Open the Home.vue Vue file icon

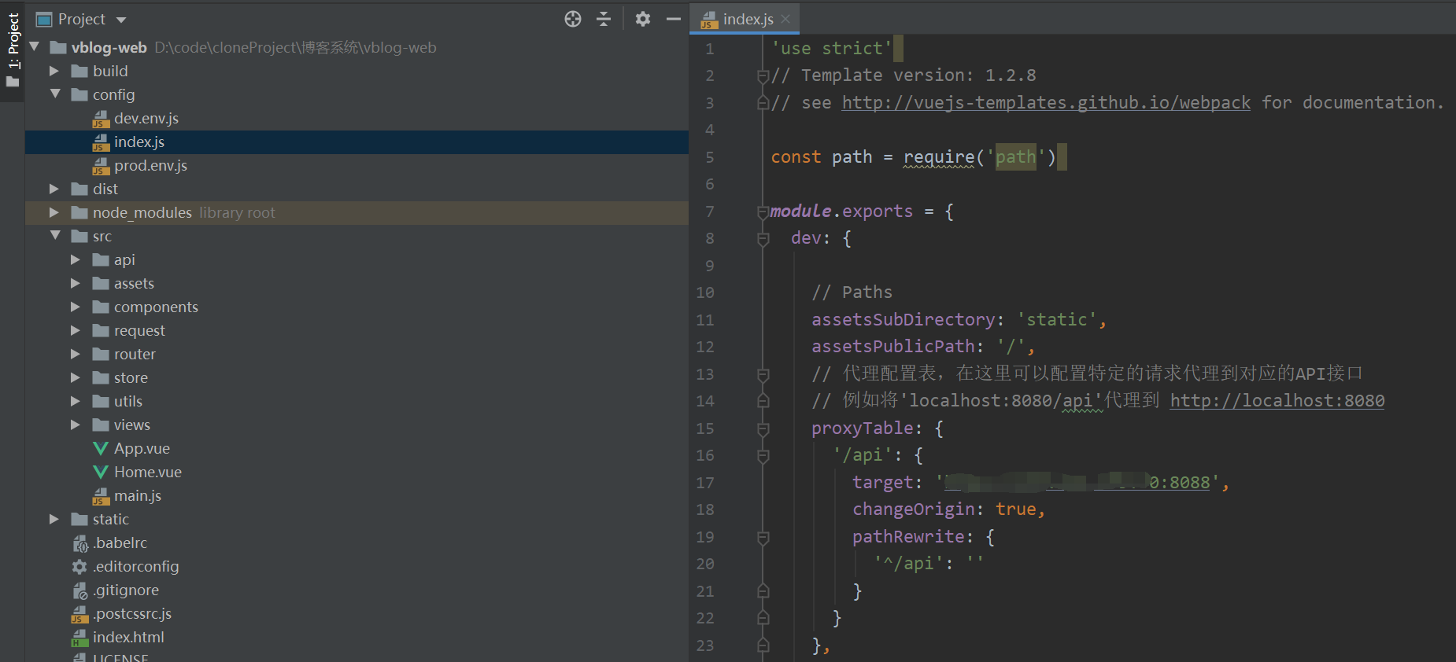coord(100,472)
